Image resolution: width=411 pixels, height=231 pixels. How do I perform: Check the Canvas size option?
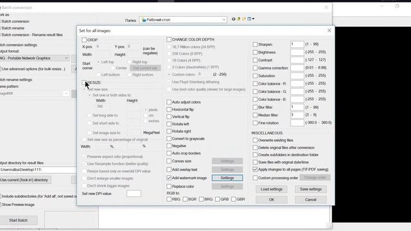point(169,161)
